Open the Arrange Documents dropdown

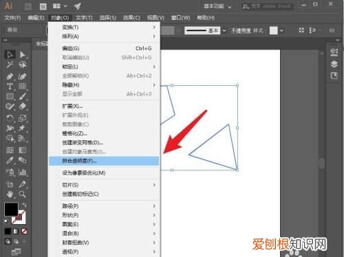60,6
